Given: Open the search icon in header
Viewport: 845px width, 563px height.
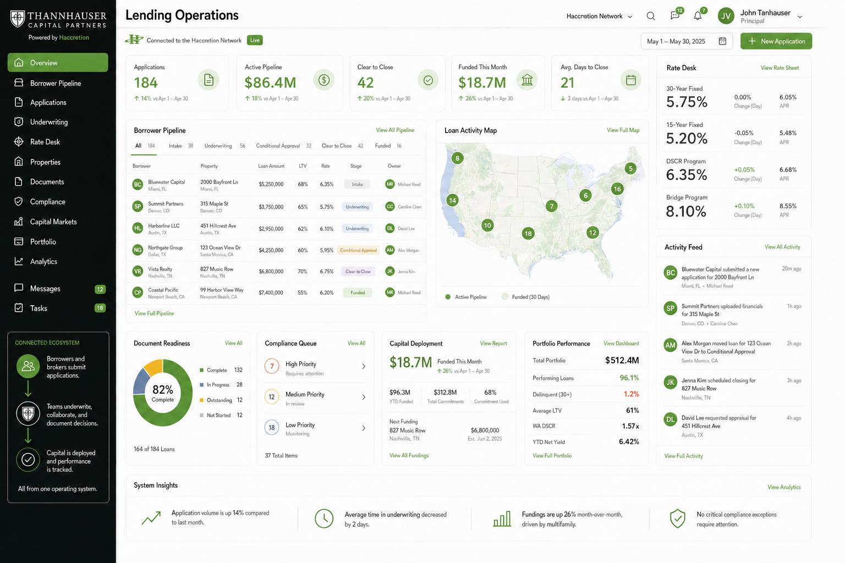Looking at the screenshot, I should click(651, 16).
